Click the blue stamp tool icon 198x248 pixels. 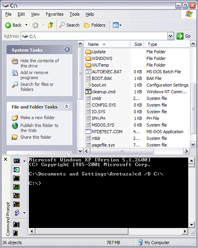(x=17, y=213)
